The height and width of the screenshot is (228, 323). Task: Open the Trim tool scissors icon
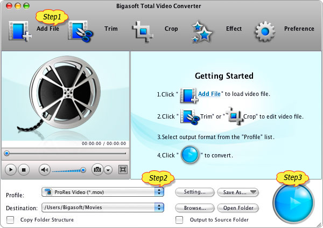pyautogui.click(x=80, y=31)
